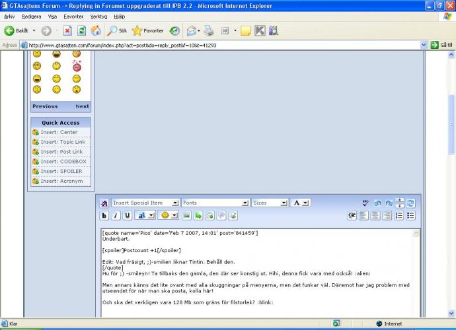Click the Next link under smilies
Image resolution: width=456 pixels, height=330 pixels.
(82, 106)
